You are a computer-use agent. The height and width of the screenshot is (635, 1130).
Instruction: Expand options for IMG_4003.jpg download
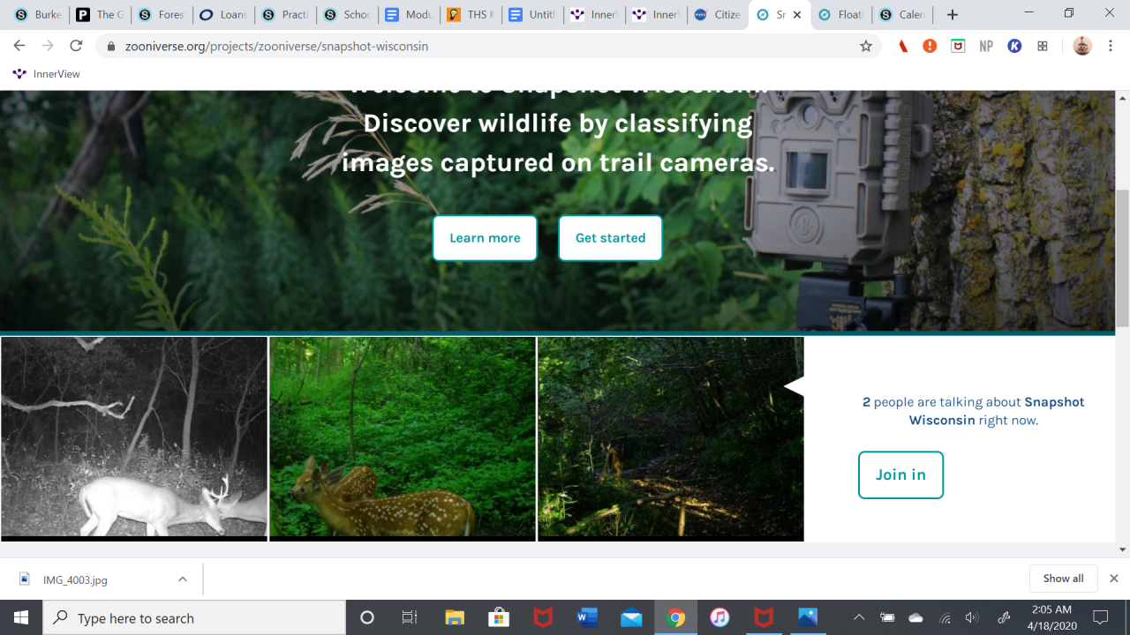[x=183, y=579]
